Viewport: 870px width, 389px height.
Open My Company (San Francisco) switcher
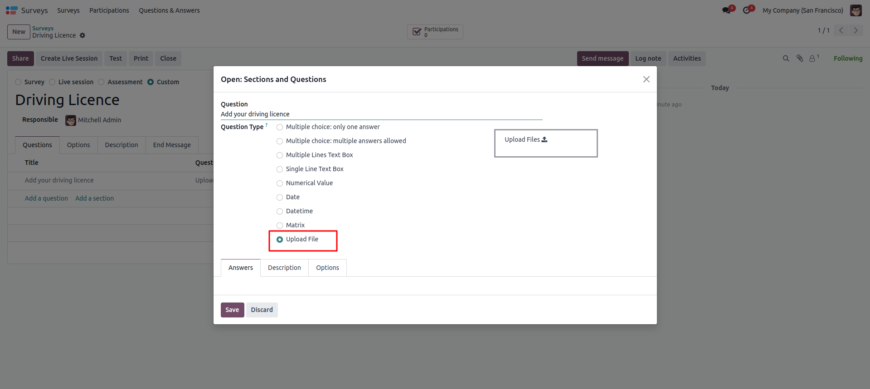tap(802, 10)
